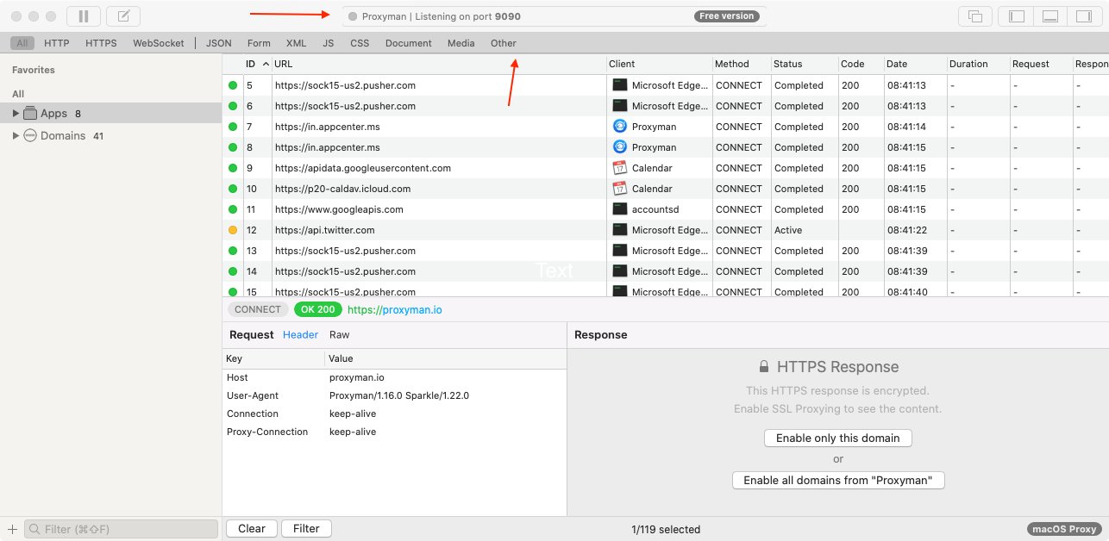
Task: Toggle the left sidebar panel icon
Action: click(x=1016, y=16)
